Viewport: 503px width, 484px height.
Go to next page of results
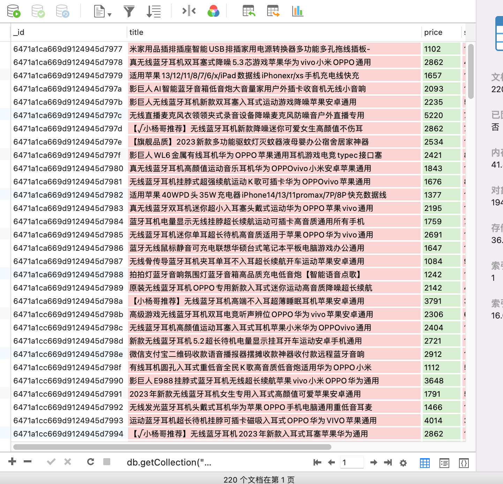[x=374, y=463]
